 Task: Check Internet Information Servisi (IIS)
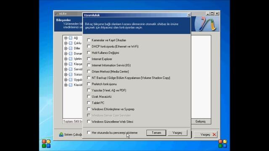coord(89,65)
